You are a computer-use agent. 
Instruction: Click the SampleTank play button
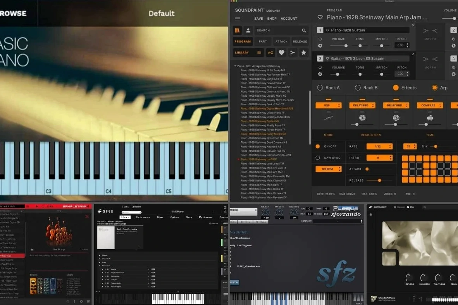36,206
